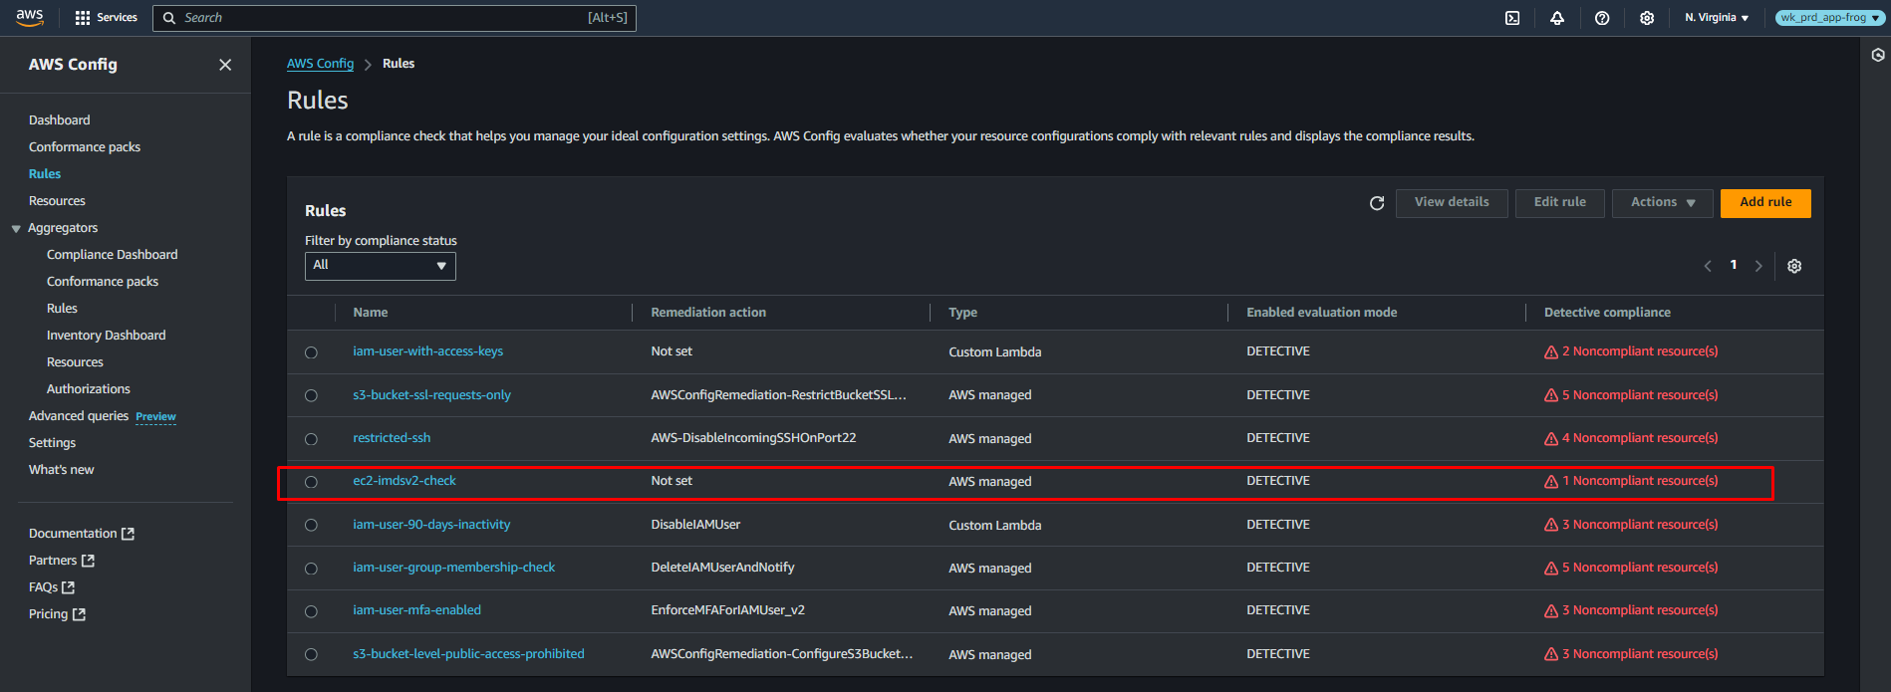Open the restricted-ssh rule link
The image size is (1891, 692).
point(392,438)
